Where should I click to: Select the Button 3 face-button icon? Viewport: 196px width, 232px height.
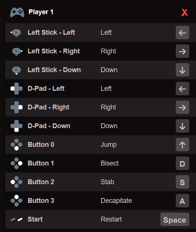(16, 201)
